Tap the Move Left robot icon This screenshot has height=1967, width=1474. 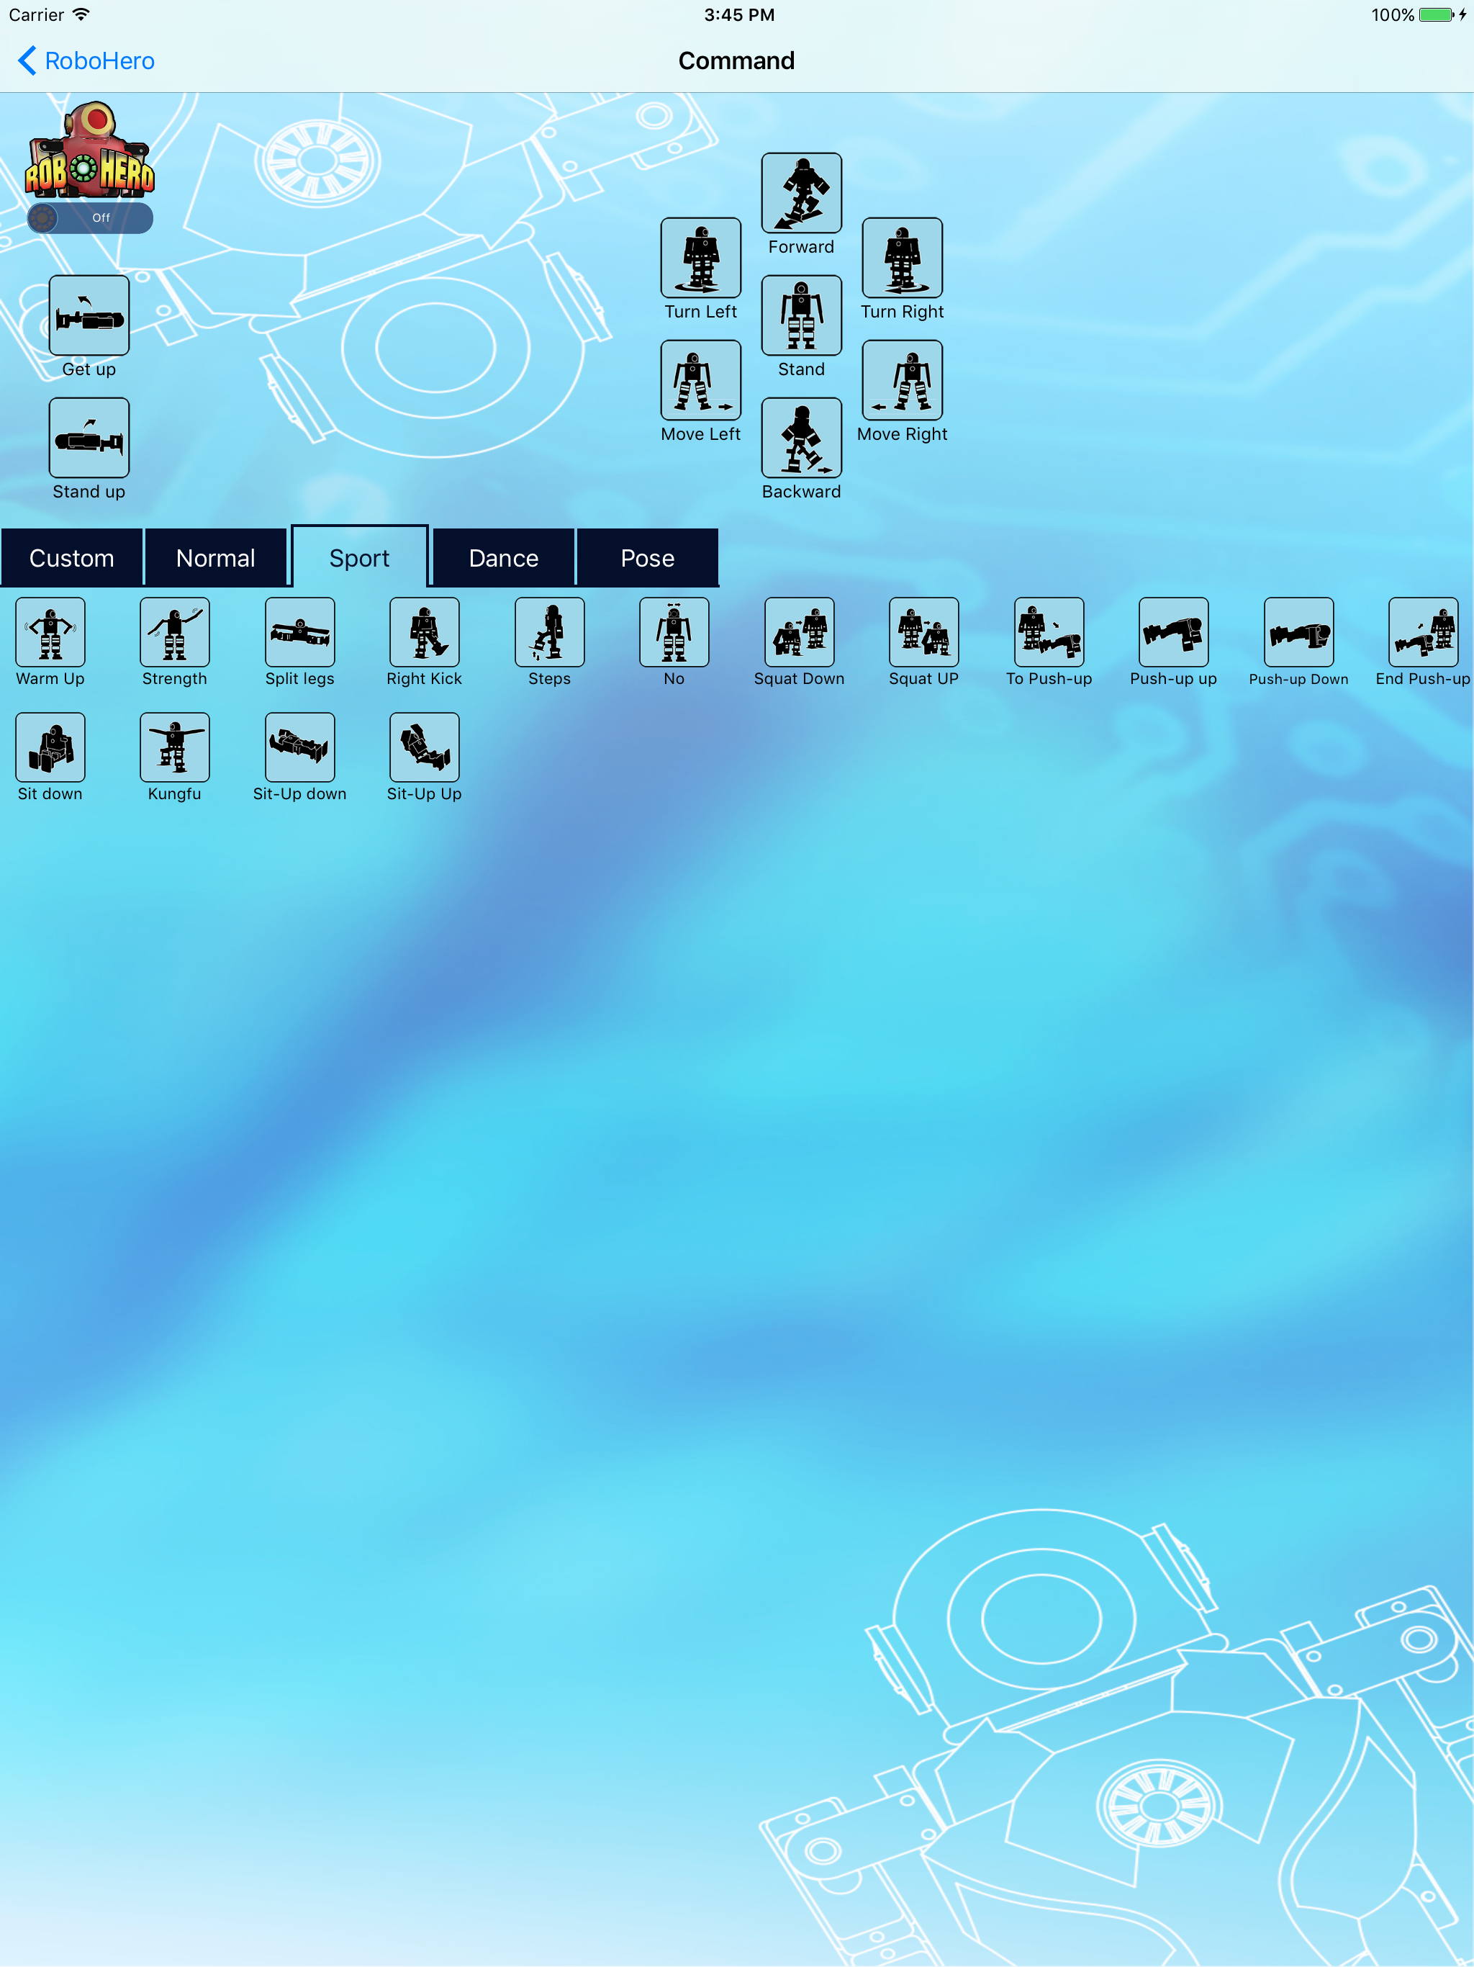coord(700,379)
